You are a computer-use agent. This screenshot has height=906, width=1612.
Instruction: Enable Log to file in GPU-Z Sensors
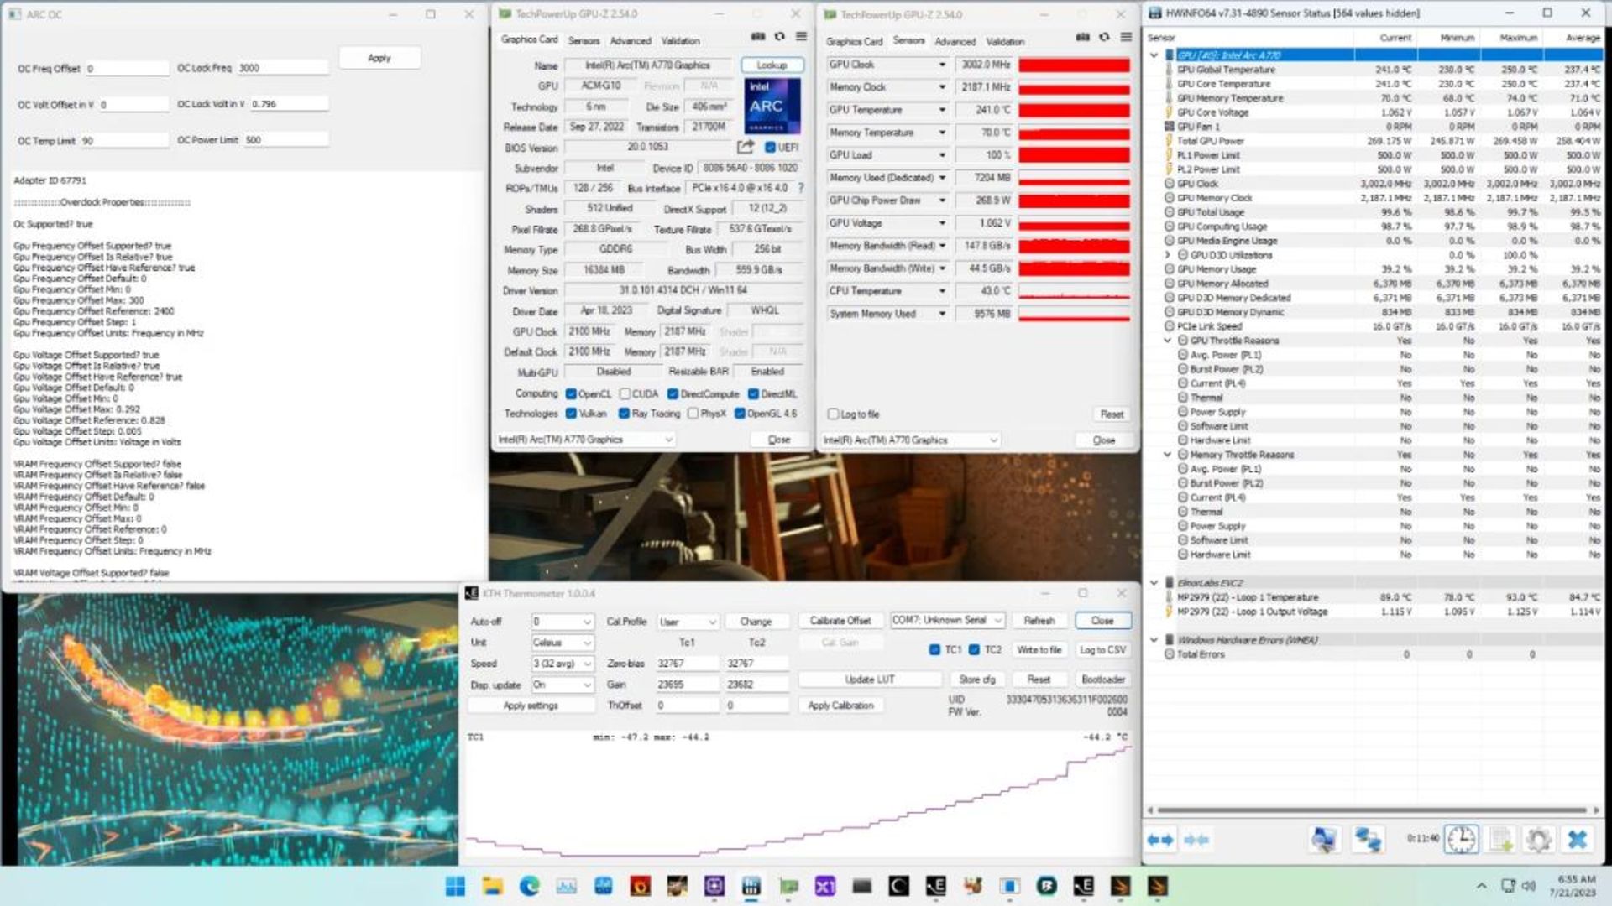click(x=833, y=414)
